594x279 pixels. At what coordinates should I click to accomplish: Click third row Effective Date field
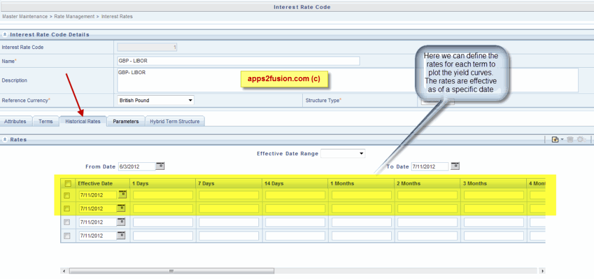click(98, 222)
